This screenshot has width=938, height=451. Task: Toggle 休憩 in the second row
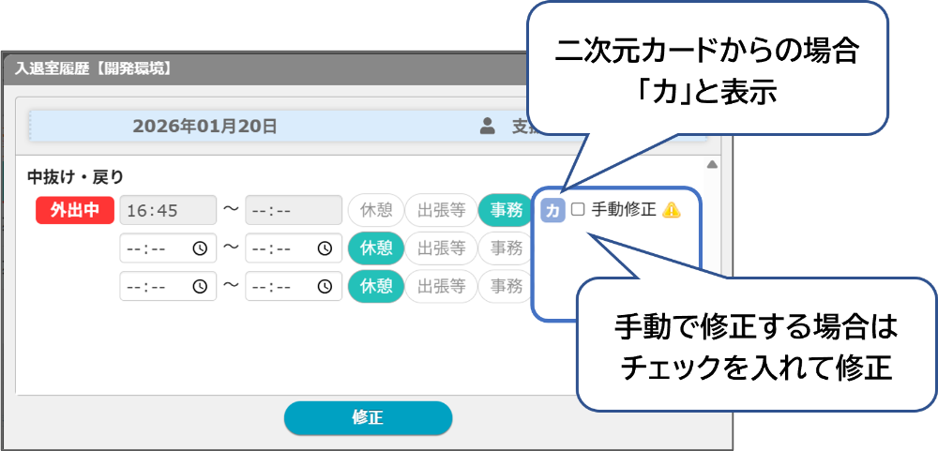coord(375,248)
